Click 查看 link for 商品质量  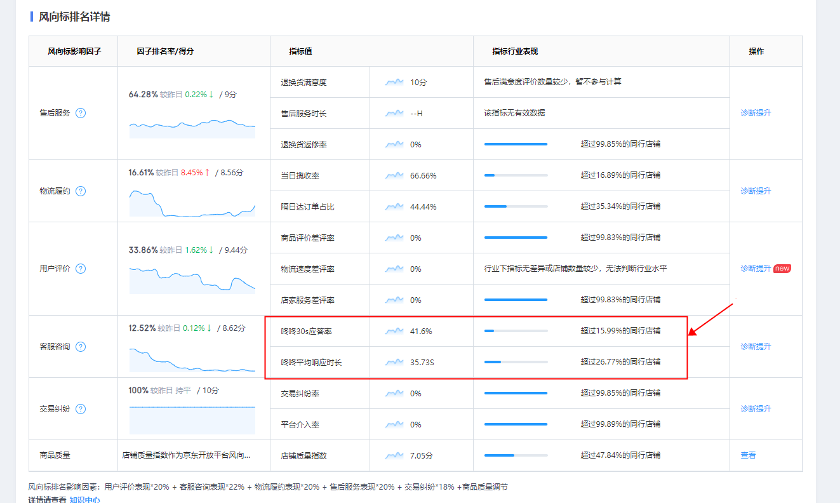click(748, 455)
